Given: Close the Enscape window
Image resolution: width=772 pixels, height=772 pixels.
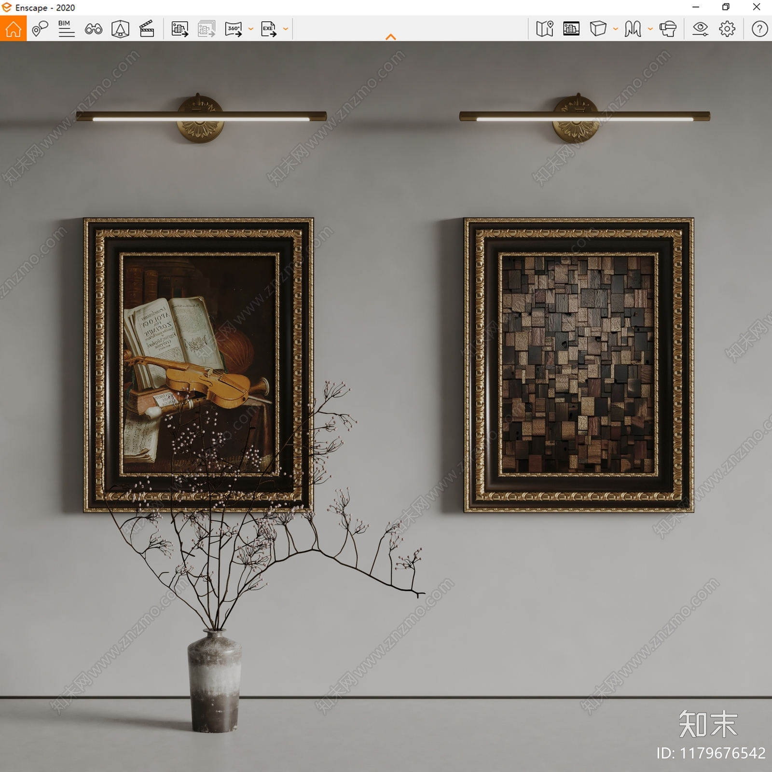Looking at the screenshot, I should tap(757, 7).
